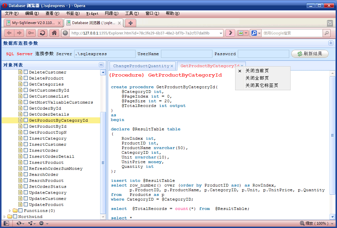Open the search engine dropdown arrow
Viewport: 337px width, 228px height.
259,33
